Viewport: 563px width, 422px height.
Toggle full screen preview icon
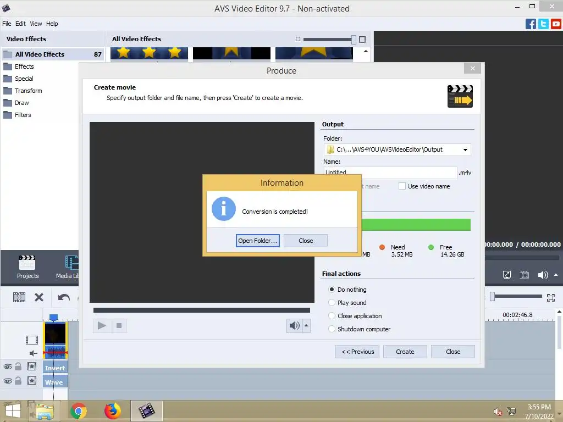506,275
